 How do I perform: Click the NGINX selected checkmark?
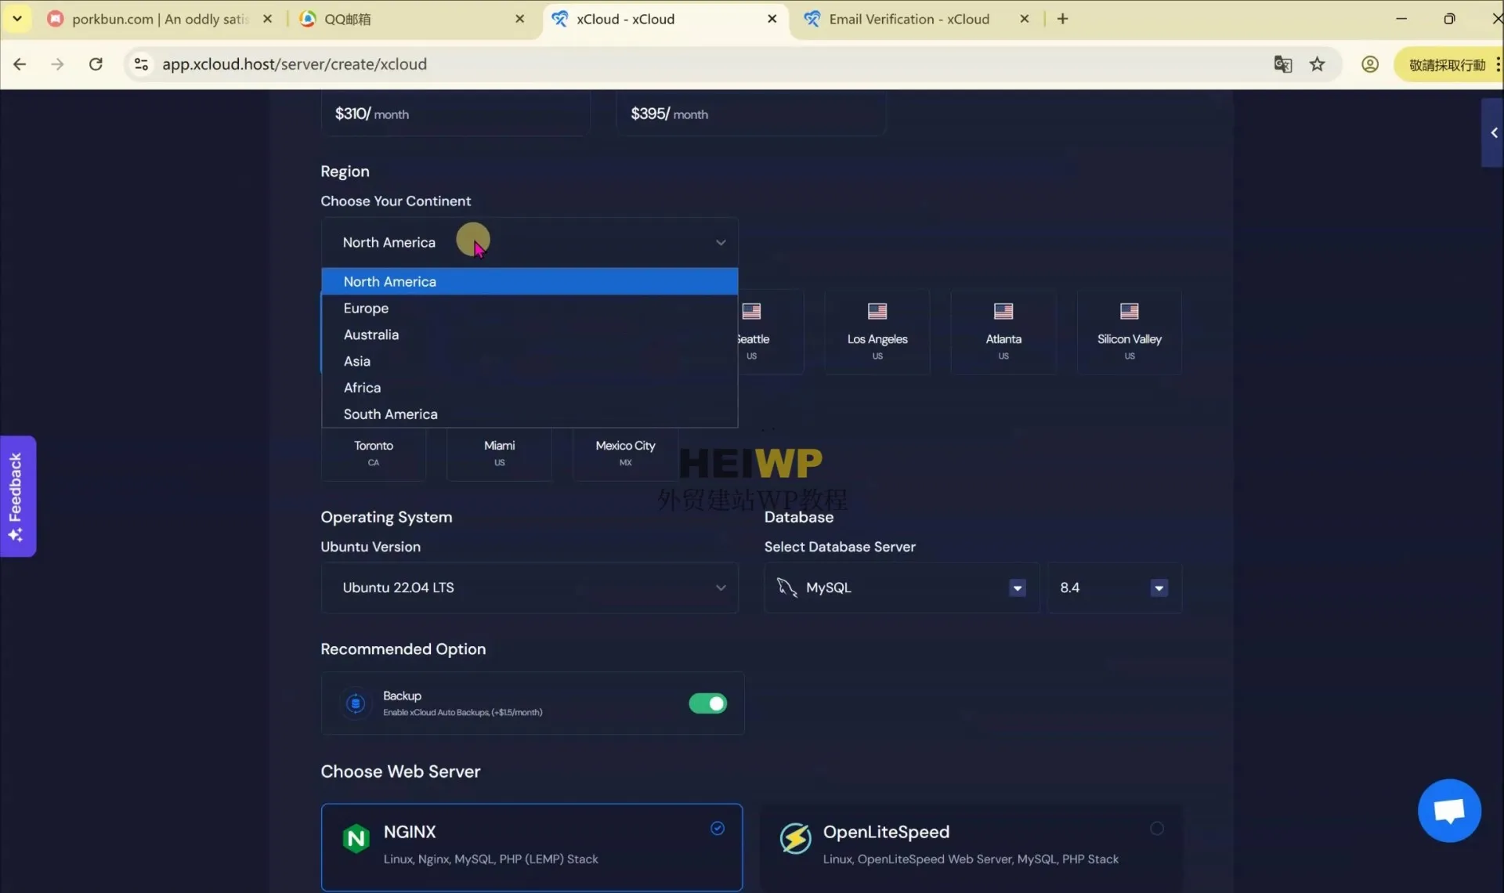tap(718, 828)
